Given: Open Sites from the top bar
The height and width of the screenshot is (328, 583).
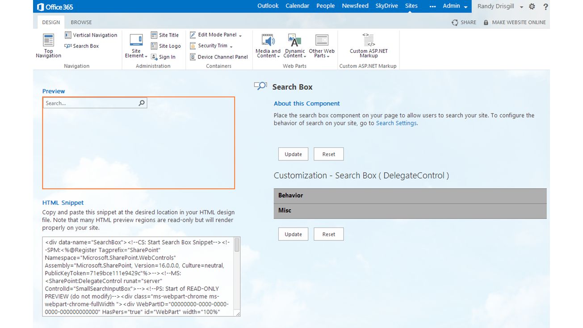Looking at the screenshot, I should [411, 6].
